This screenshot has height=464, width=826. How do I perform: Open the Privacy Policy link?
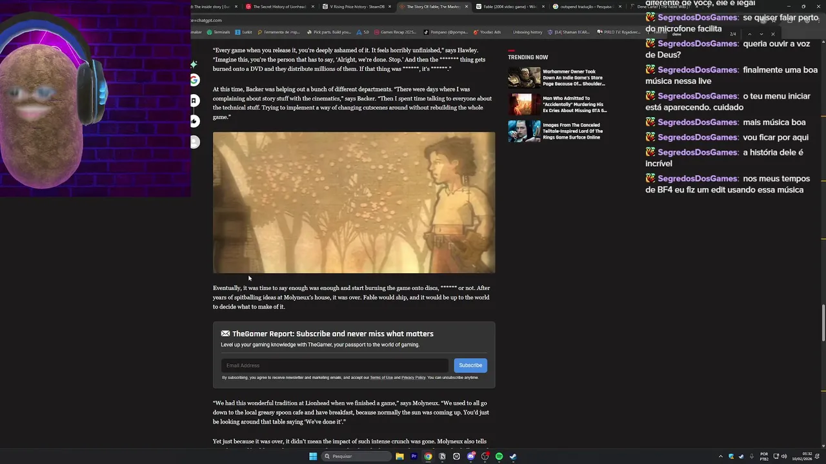(414, 378)
